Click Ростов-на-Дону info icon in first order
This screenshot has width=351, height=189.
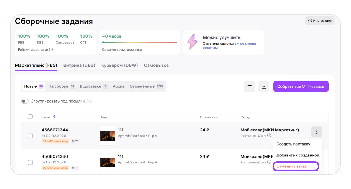(269, 136)
